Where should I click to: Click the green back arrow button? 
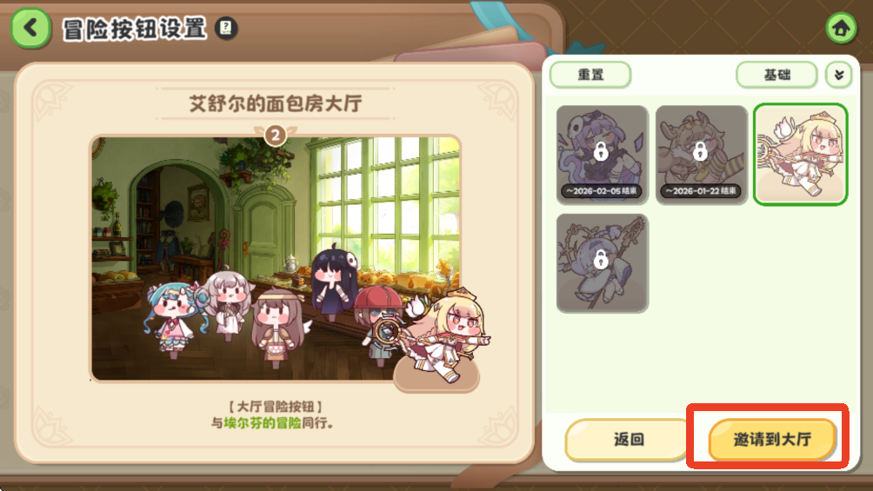tap(30, 28)
